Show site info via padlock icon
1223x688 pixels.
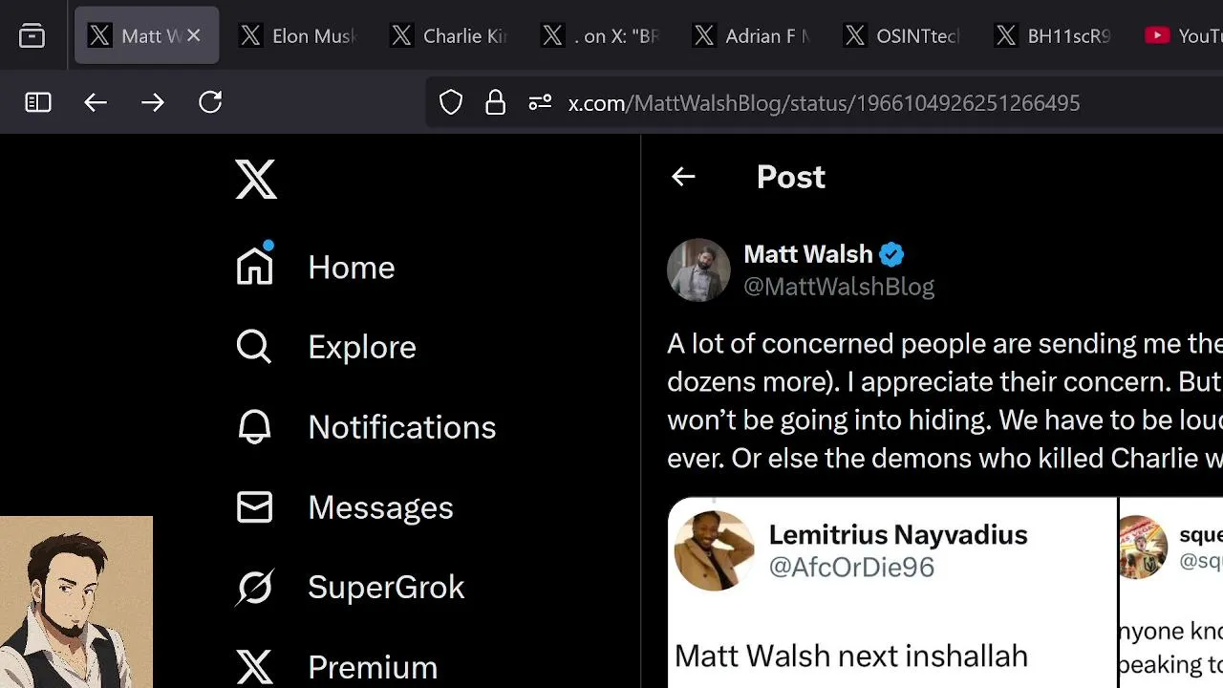point(495,102)
